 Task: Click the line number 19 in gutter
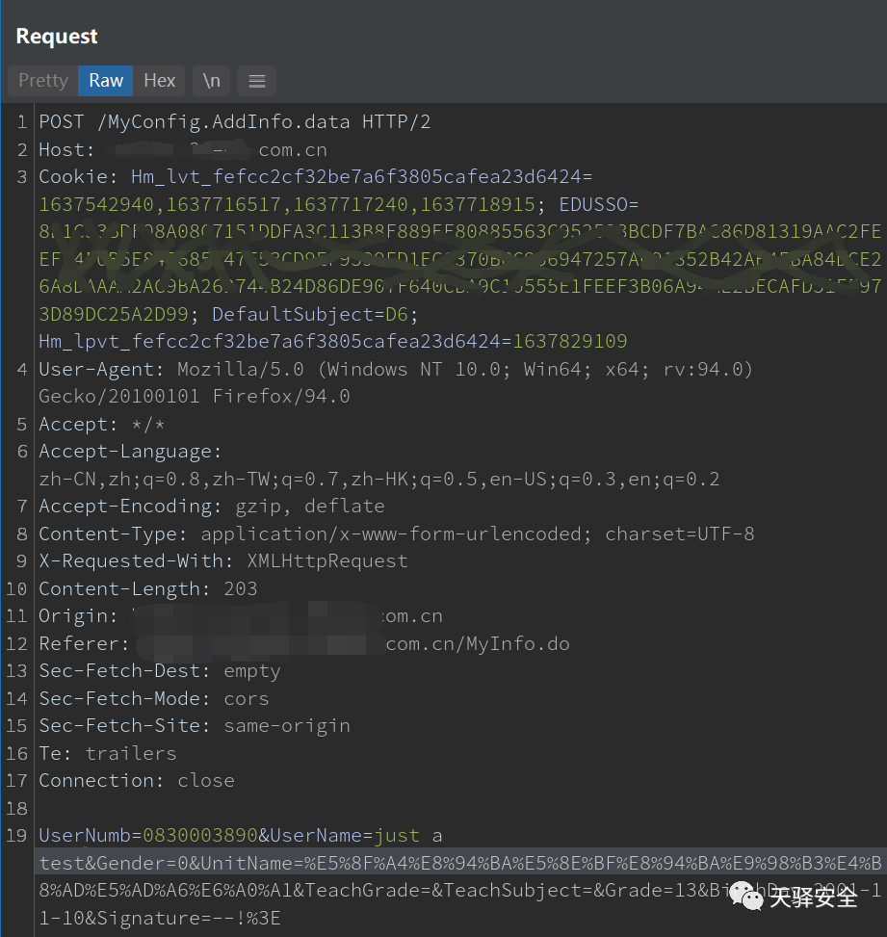tap(16, 836)
